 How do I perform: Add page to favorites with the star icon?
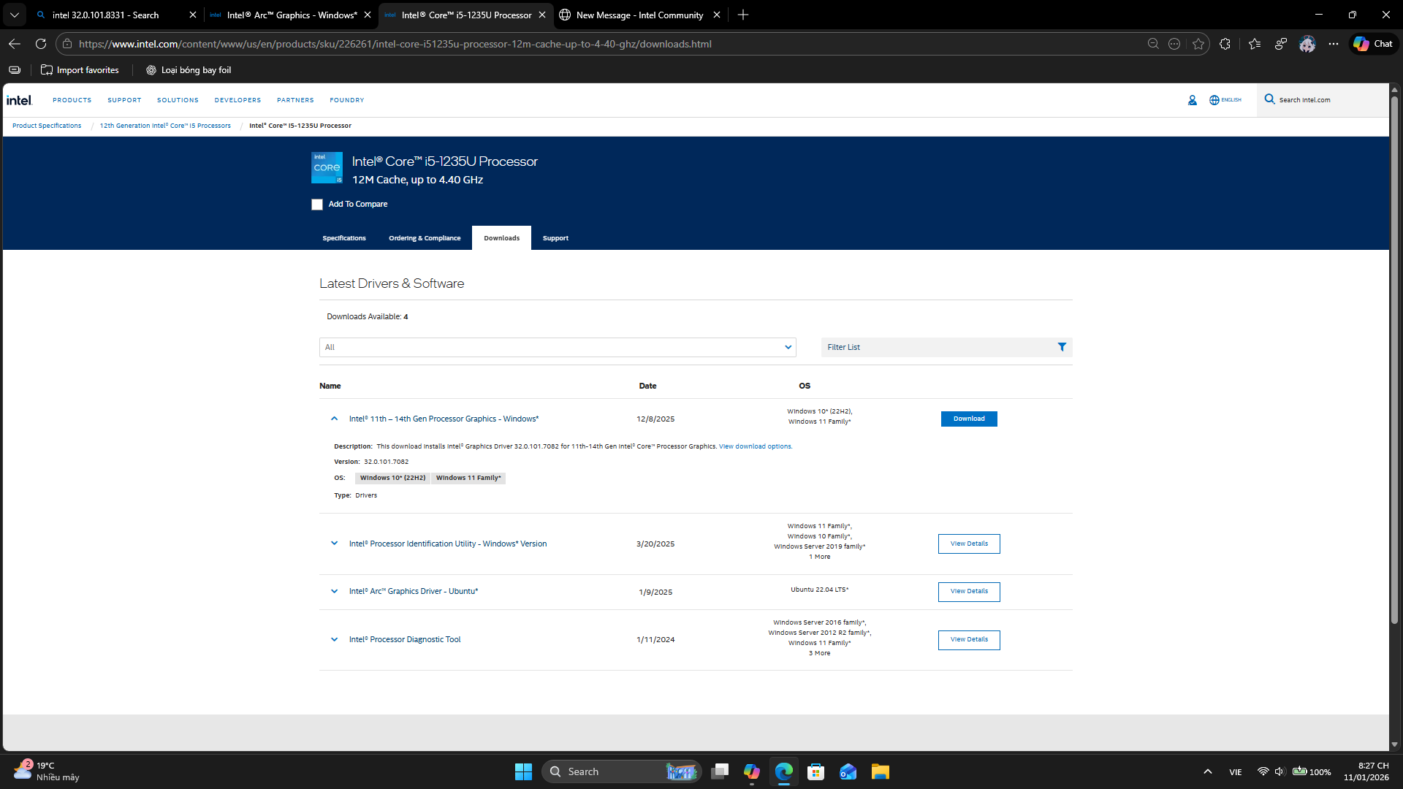tap(1198, 44)
